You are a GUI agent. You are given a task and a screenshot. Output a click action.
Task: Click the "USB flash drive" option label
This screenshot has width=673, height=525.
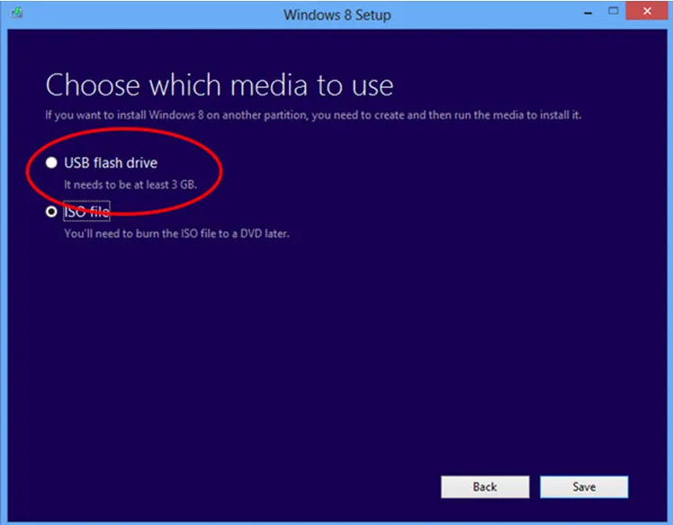(x=111, y=163)
